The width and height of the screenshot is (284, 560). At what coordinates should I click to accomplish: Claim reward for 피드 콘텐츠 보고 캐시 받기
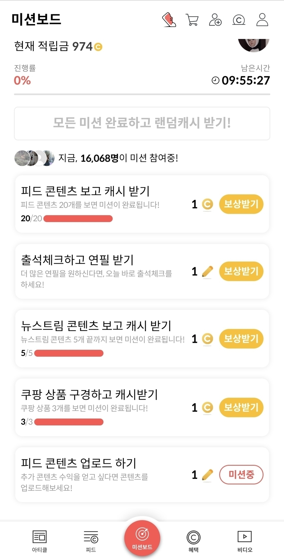pos(241,204)
